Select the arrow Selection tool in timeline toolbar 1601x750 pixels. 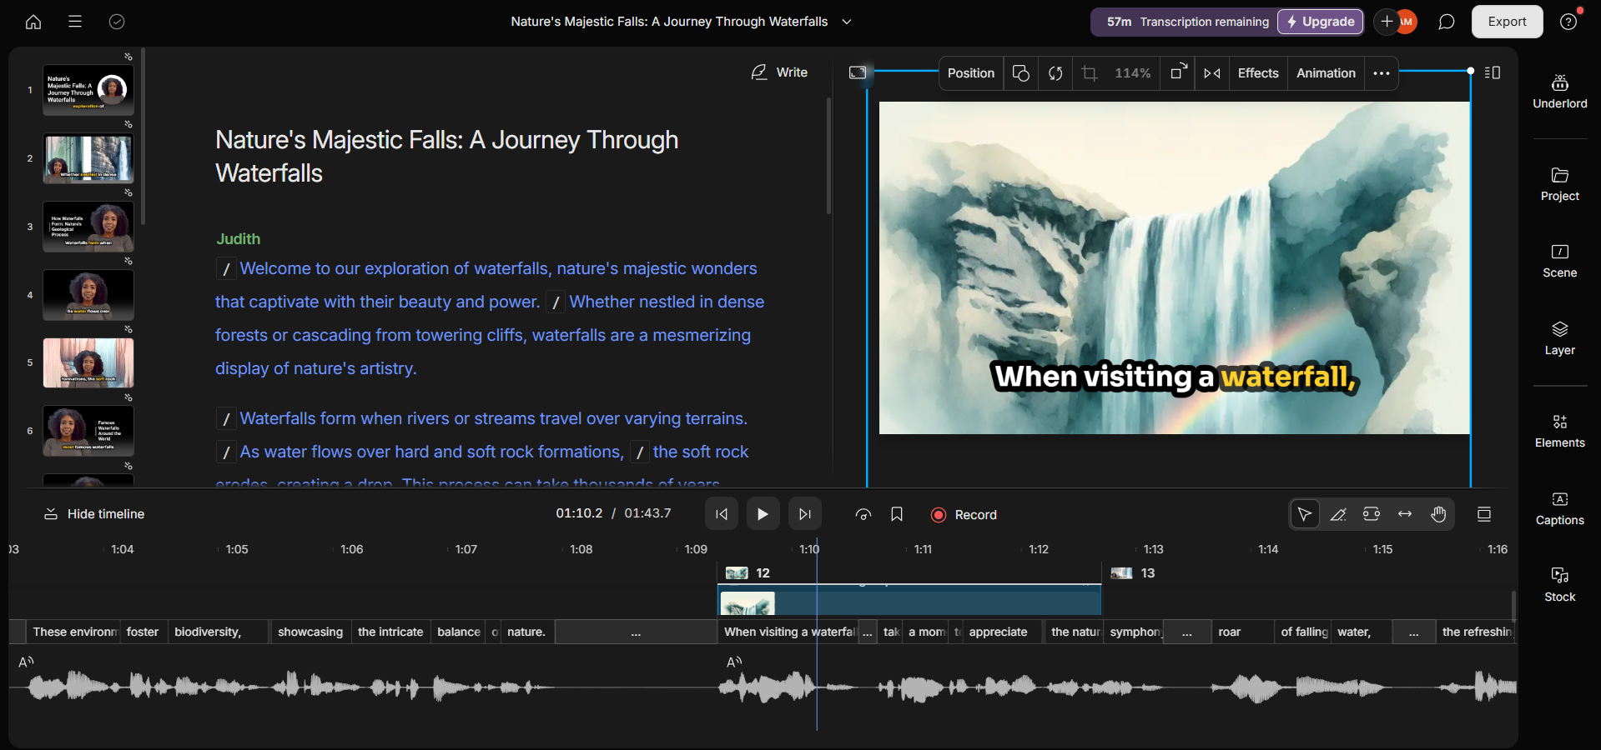[1305, 514]
